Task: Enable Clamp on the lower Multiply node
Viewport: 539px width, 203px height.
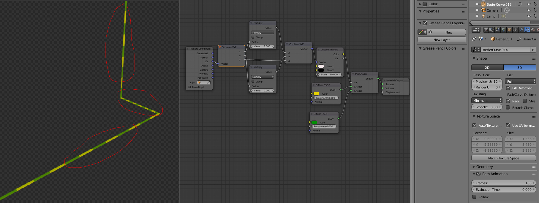Action: [253, 82]
